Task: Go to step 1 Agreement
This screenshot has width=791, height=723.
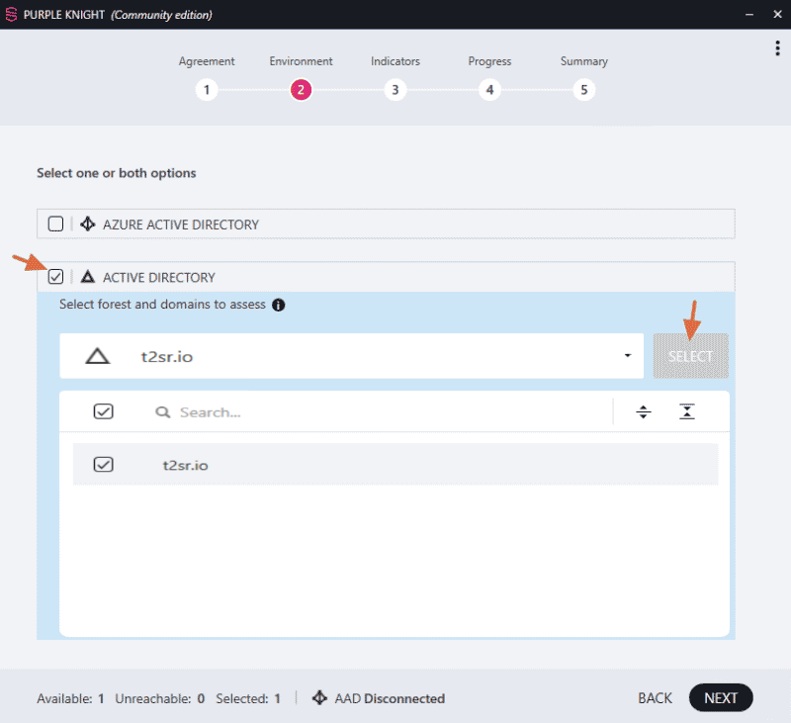Action: [x=207, y=90]
